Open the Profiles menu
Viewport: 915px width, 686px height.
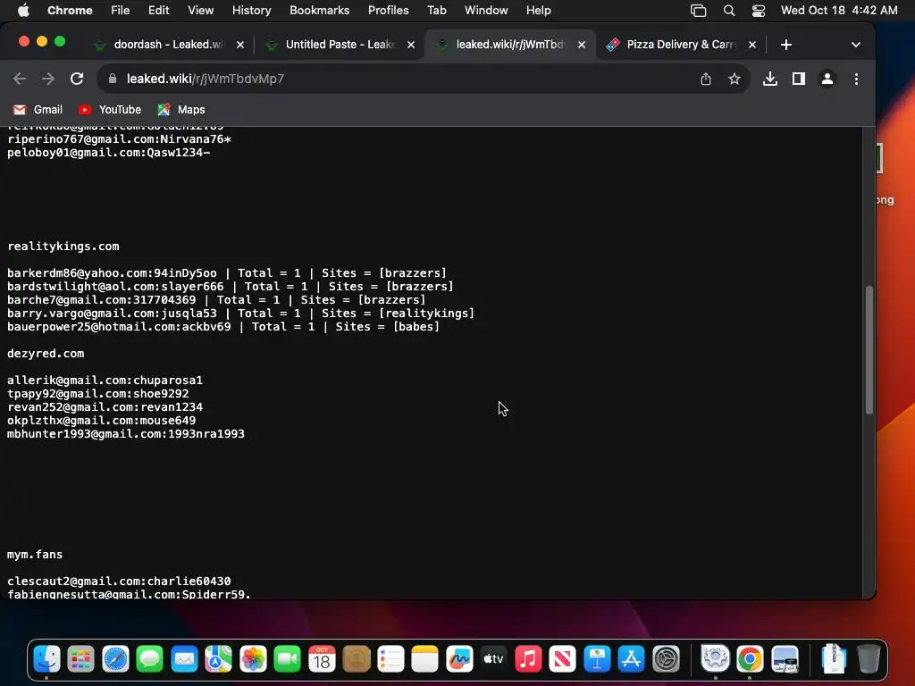(388, 11)
